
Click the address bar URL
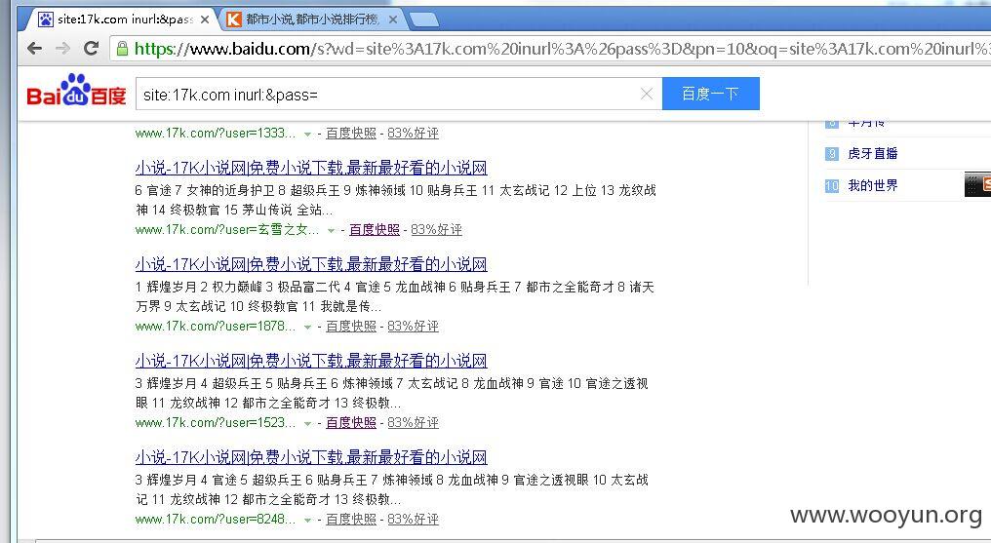[563, 49]
